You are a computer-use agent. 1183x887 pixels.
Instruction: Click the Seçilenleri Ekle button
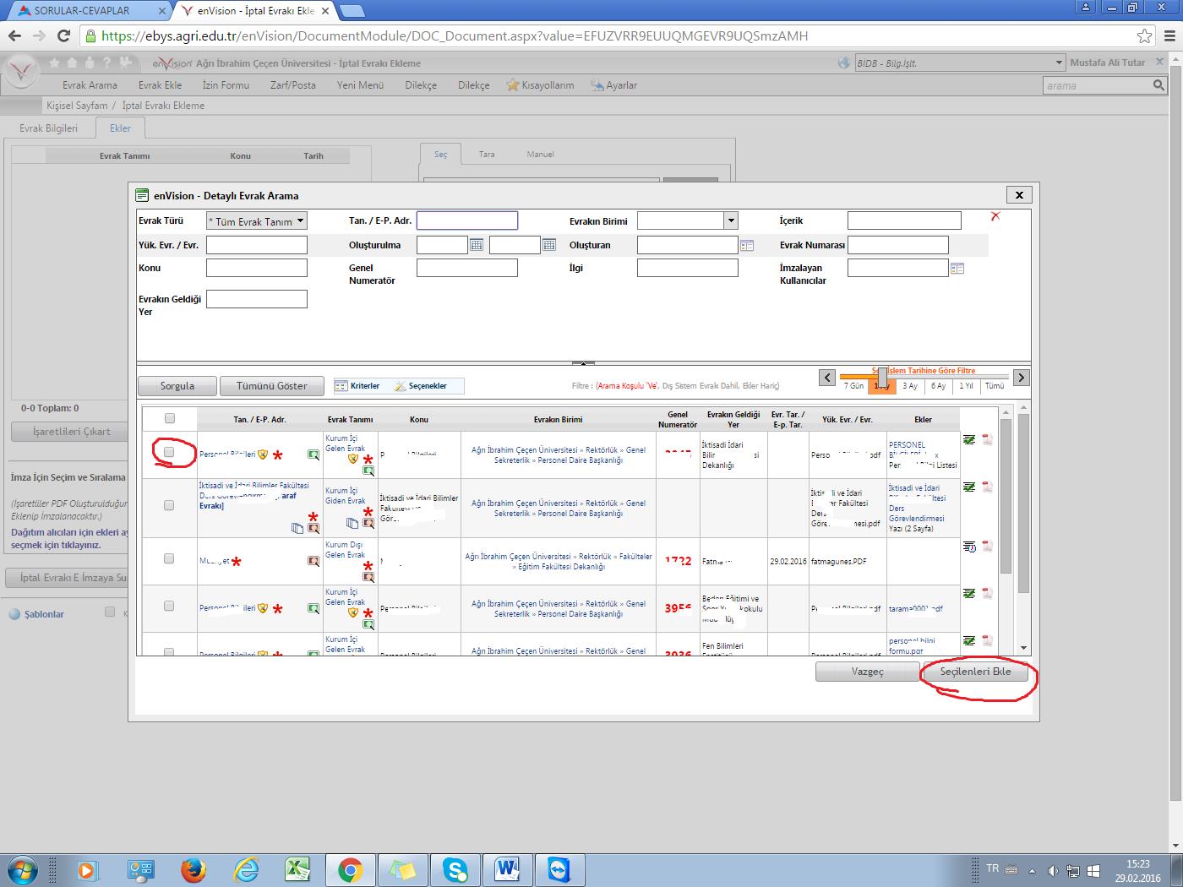[x=975, y=672]
